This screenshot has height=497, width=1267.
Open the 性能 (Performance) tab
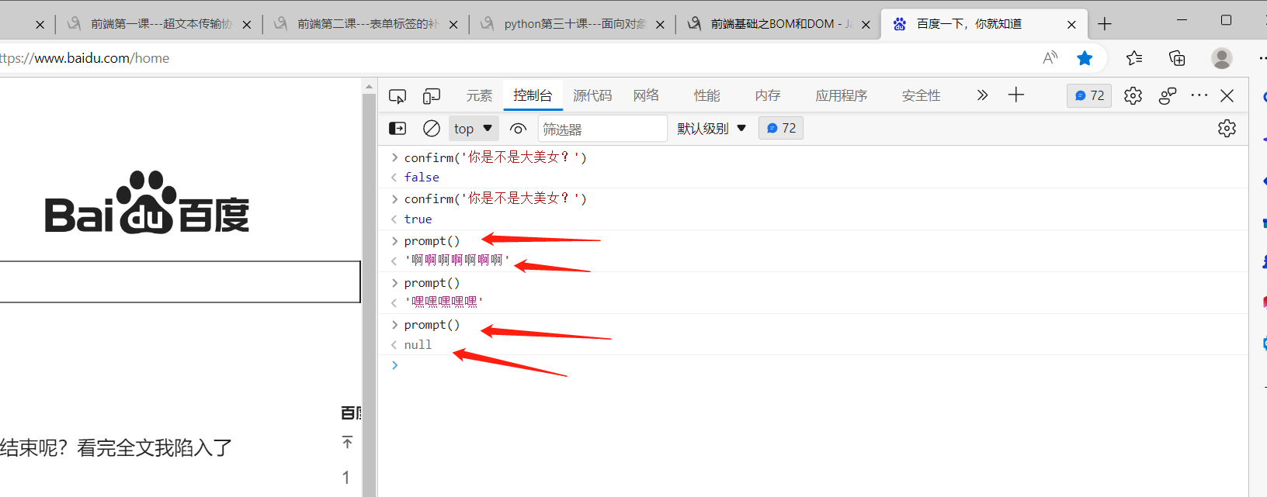point(707,95)
